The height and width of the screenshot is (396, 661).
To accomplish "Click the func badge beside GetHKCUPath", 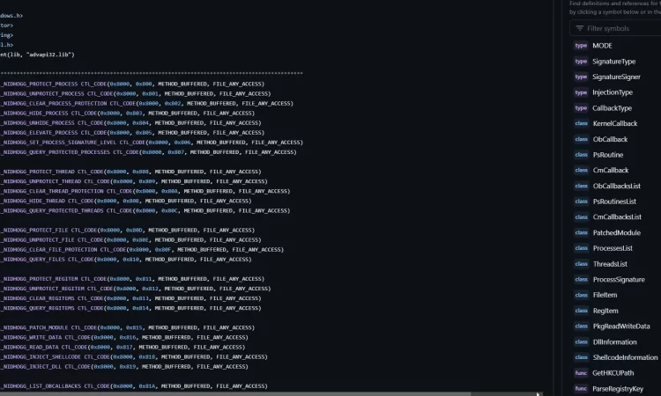I will pyautogui.click(x=581, y=373).
